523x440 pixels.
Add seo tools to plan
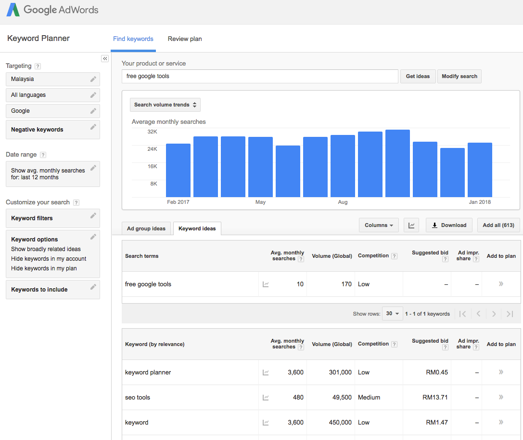click(501, 397)
